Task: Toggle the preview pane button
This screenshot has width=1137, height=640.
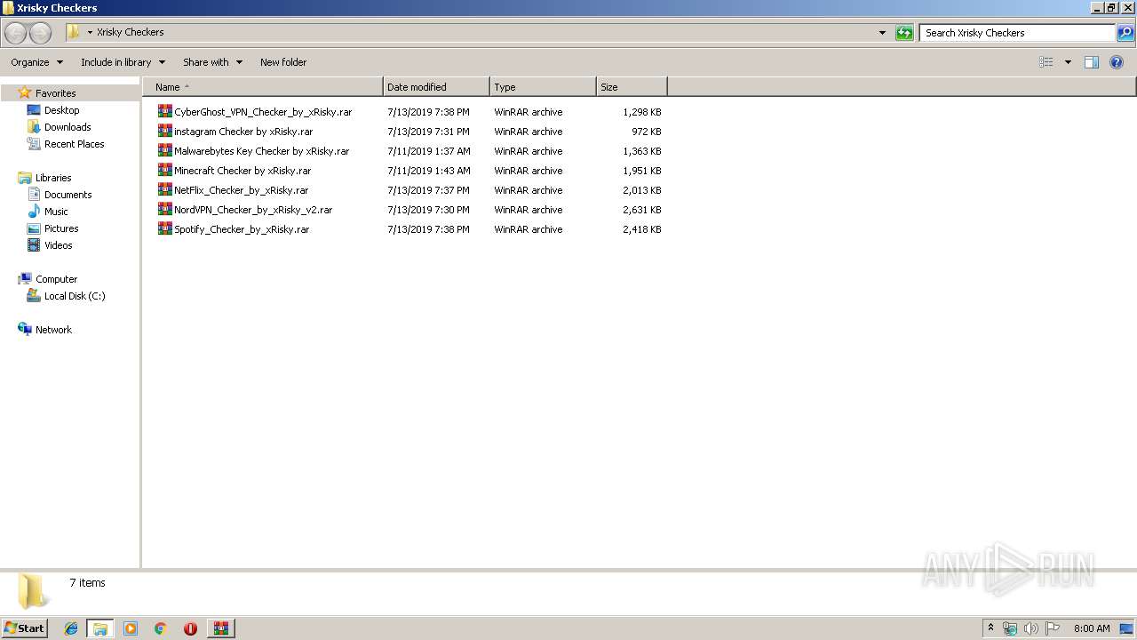Action: point(1092,62)
